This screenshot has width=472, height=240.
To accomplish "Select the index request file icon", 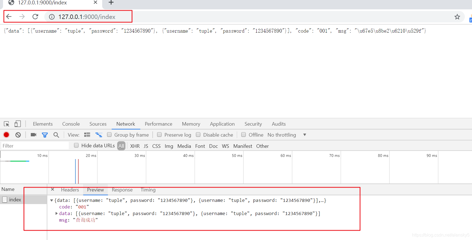I will 5,200.
